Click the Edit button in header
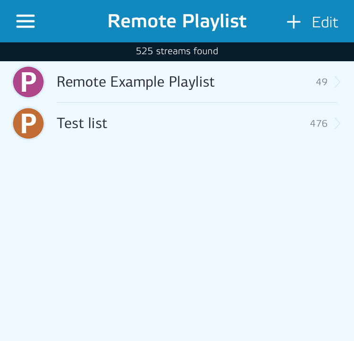The height and width of the screenshot is (341, 354). pos(325,22)
